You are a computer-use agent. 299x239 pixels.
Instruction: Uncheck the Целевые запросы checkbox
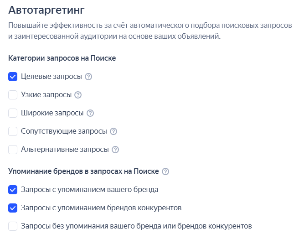(x=13, y=77)
